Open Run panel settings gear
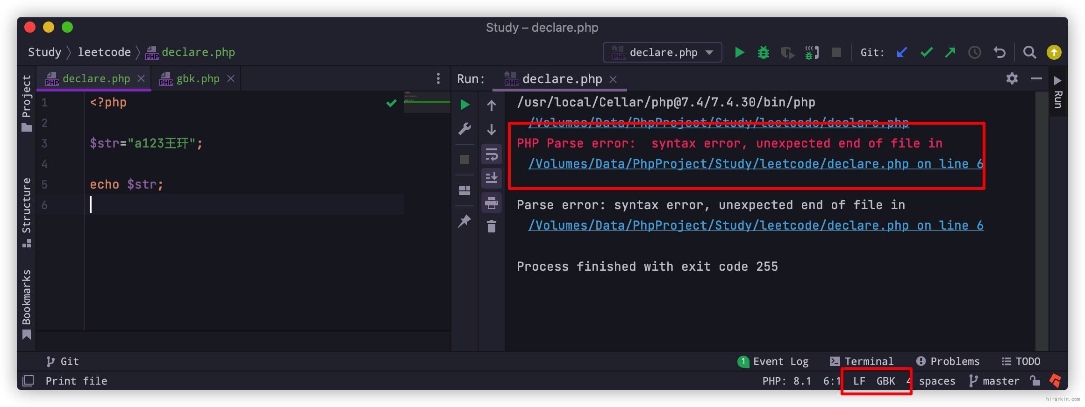 click(x=1012, y=78)
